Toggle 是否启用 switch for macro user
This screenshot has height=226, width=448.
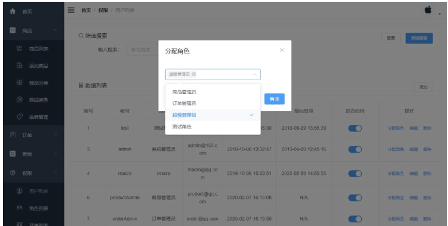355,173
